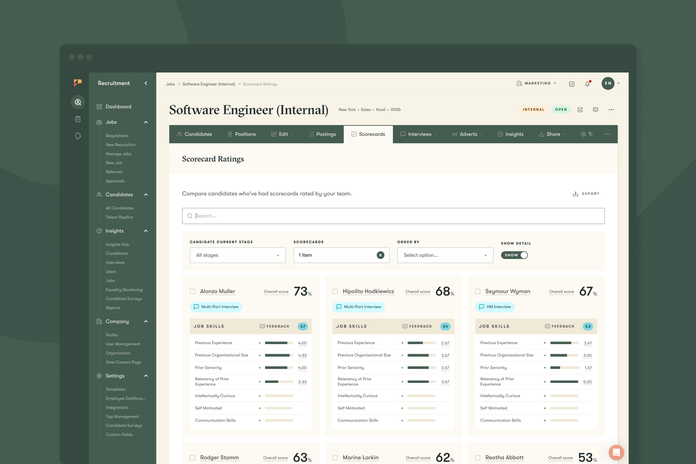Open the tasks checkbox icon in header
Viewport: 696px width, 464px height.
[x=572, y=84]
